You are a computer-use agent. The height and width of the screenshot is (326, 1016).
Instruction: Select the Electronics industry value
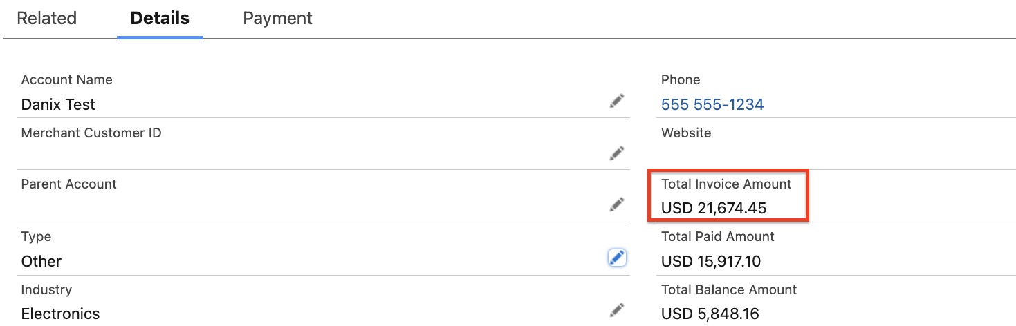click(x=60, y=314)
